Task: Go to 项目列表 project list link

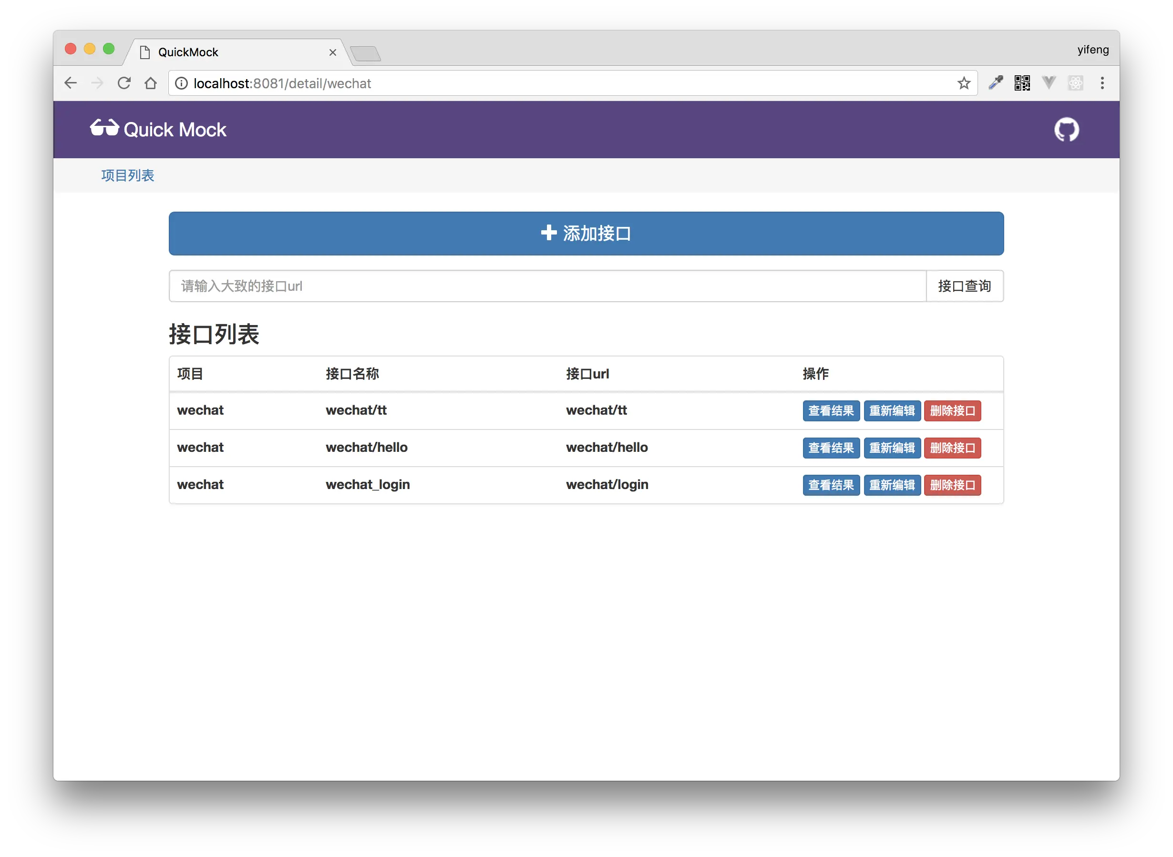Action: coord(128,175)
